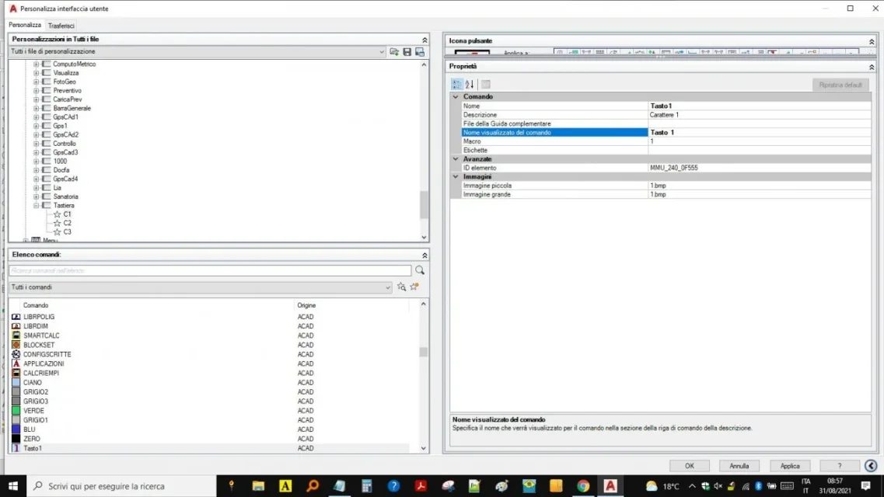Screen dimensions: 884x497
Task: Open the 'Tutti i comandi' filter dropdown
Action: (x=388, y=287)
